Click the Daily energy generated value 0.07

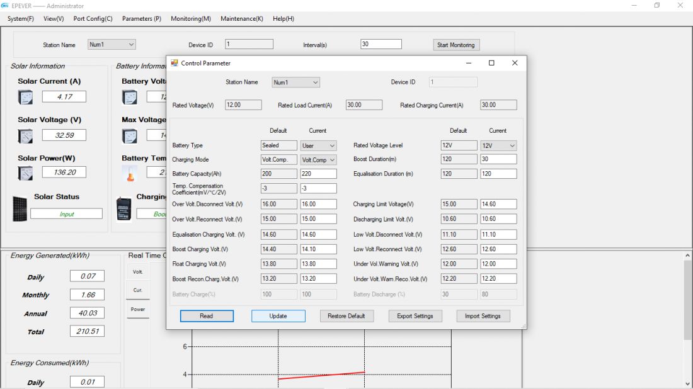click(88, 276)
